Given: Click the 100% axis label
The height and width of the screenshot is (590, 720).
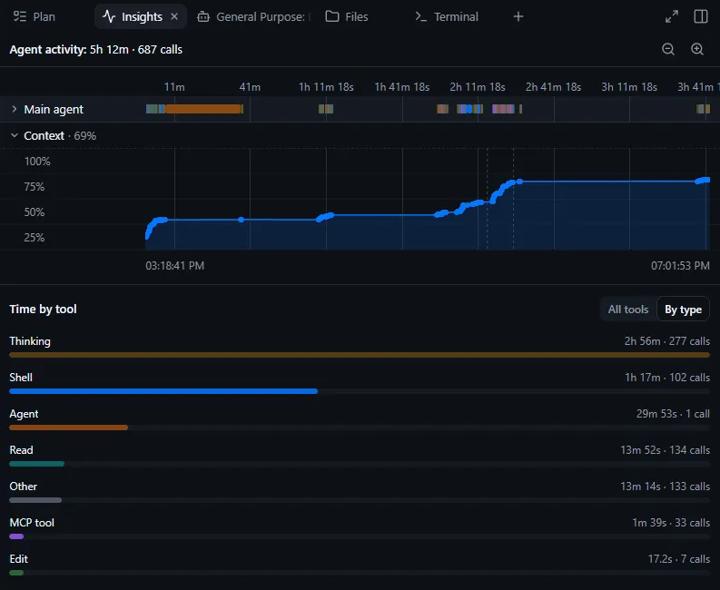Looking at the screenshot, I should click(37, 162).
